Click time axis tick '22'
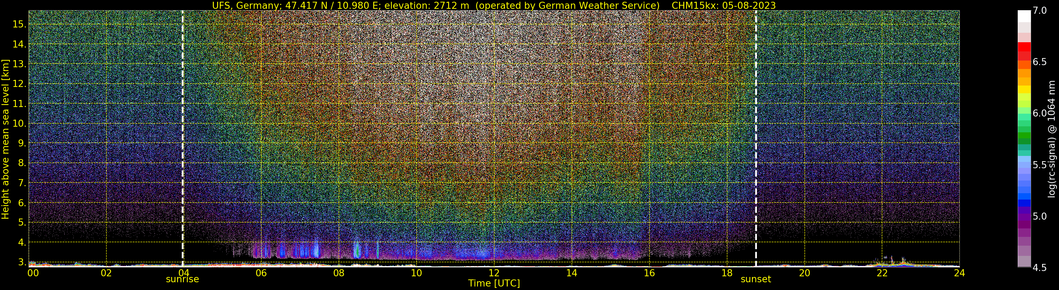This screenshot has height=290, width=1059. pyautogui.click(x=882, y=273)
